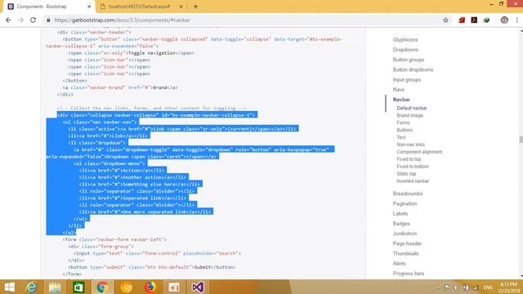Screen dimensions: 523x294
Task: Go to Breadcrumbs section
Action: [408, 194]
